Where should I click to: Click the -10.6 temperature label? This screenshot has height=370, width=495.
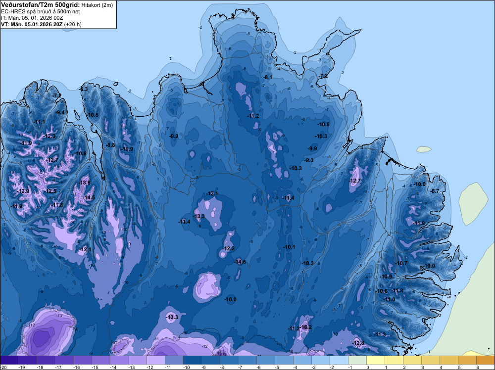[382, 291]
